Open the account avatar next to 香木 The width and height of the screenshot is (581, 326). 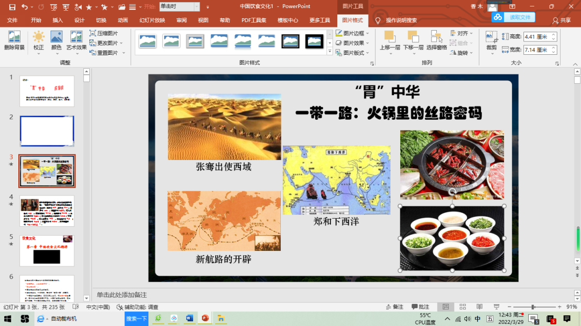pos(492,6)
